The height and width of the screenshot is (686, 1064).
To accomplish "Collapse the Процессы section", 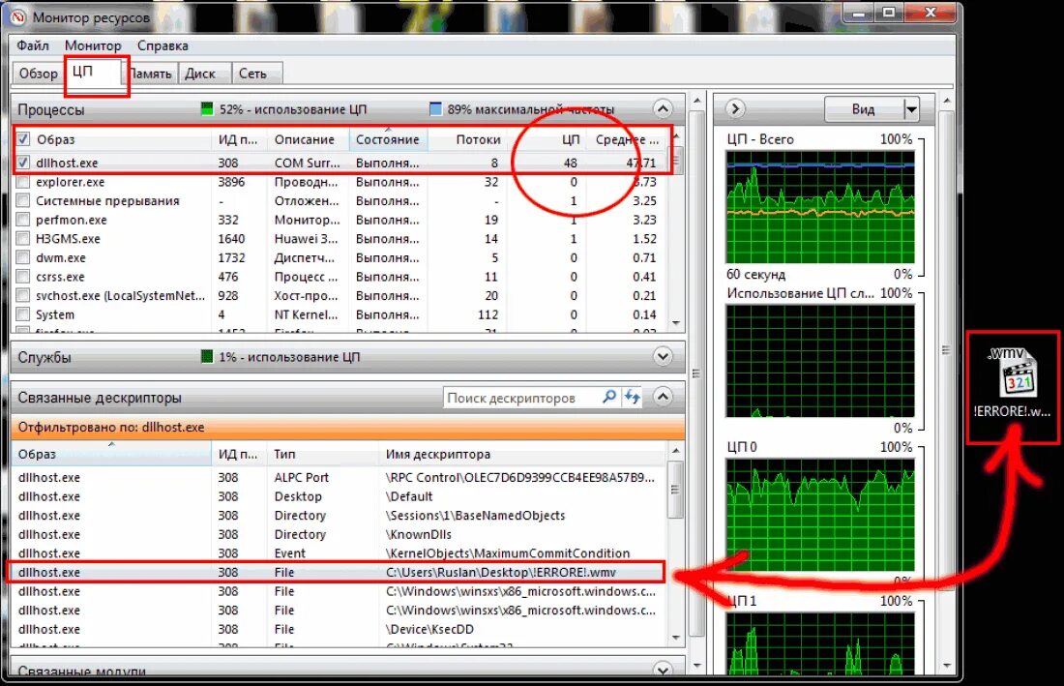I will click(663, 109).
